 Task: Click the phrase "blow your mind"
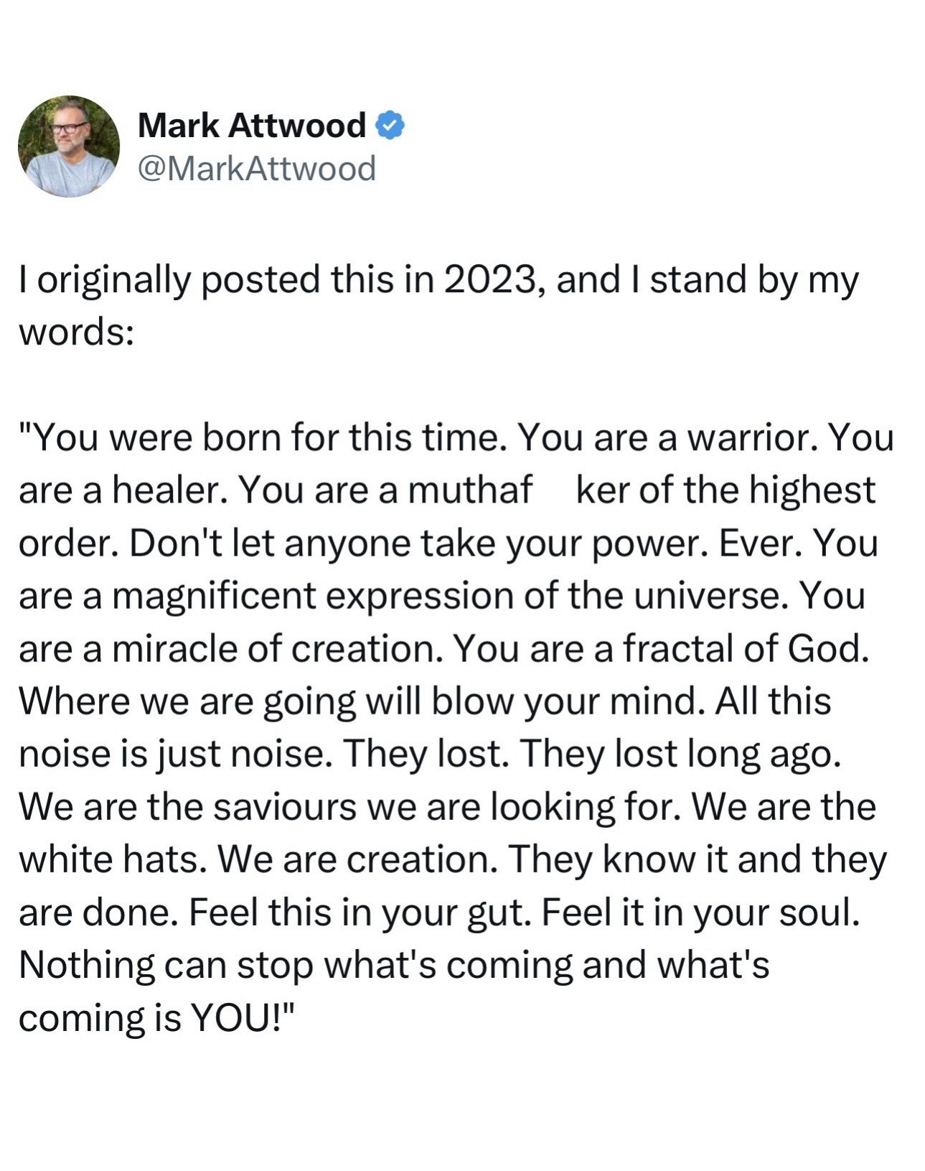coord(563,701)
